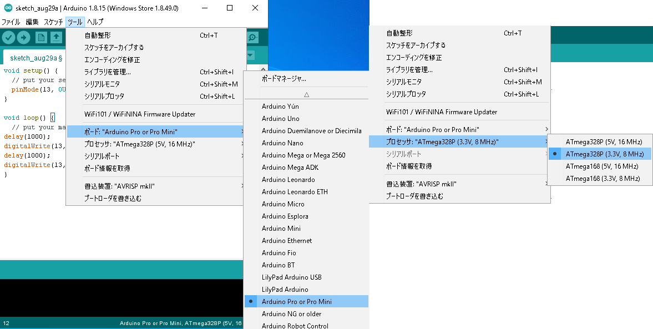Screen dimensions: 653x329
Task: Click エンコーディングを修正 in menu with 3.3V processor
Action: click(x=459, y=58)
